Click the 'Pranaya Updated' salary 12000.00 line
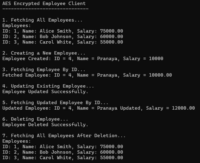 [99, 108]
